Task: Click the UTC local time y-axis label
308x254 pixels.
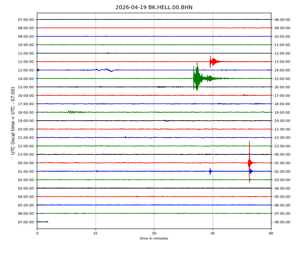Action: coord(13,121)
